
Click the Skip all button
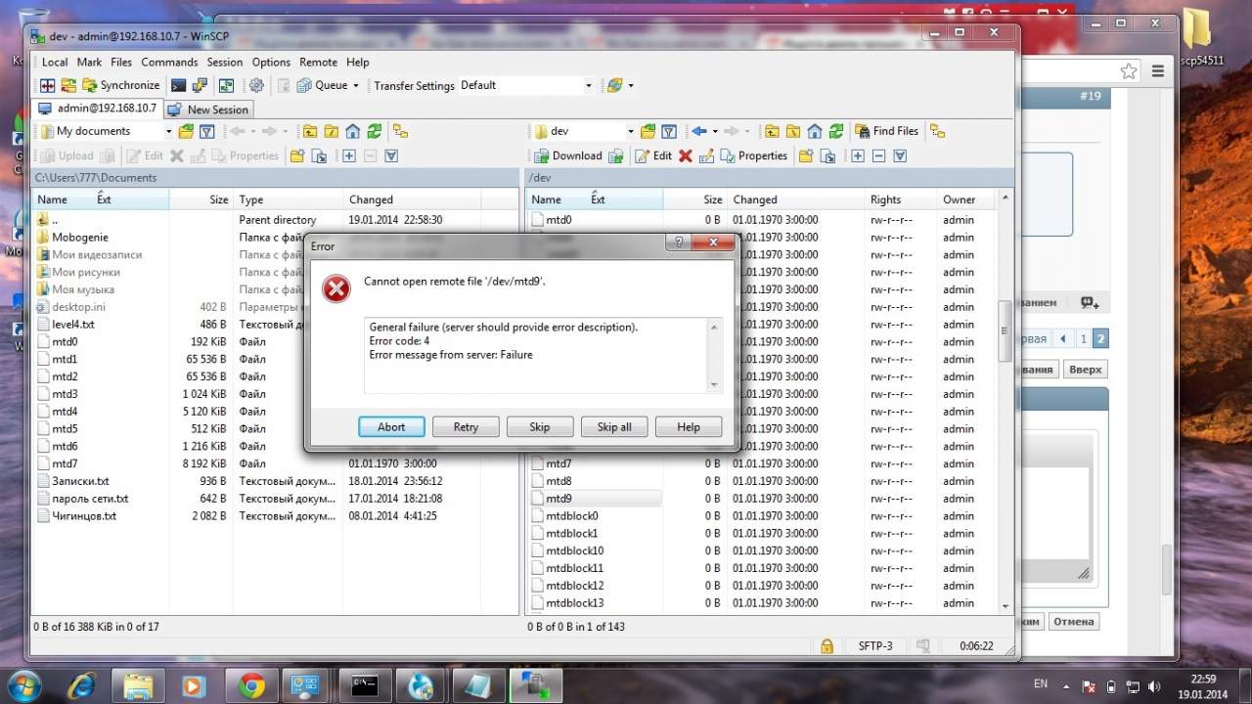(614, 426)
